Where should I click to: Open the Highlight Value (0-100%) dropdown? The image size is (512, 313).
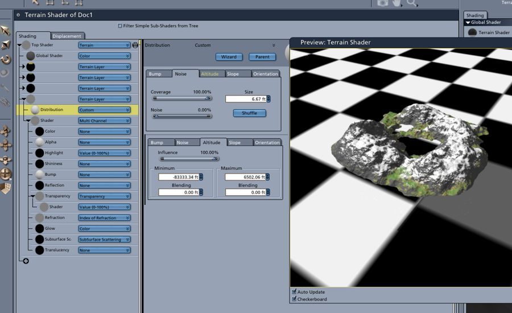point(105,153)
